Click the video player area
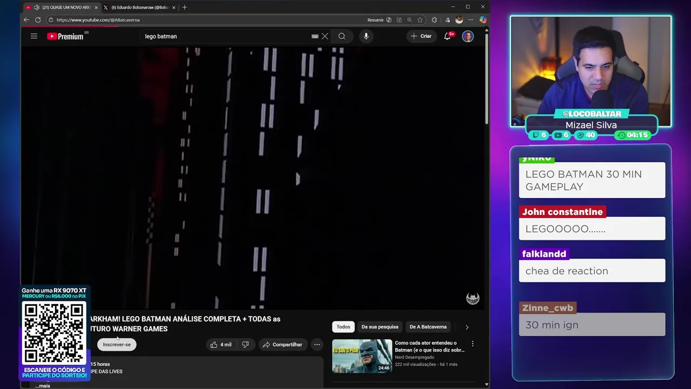691x389 pixels. point(253,178)
